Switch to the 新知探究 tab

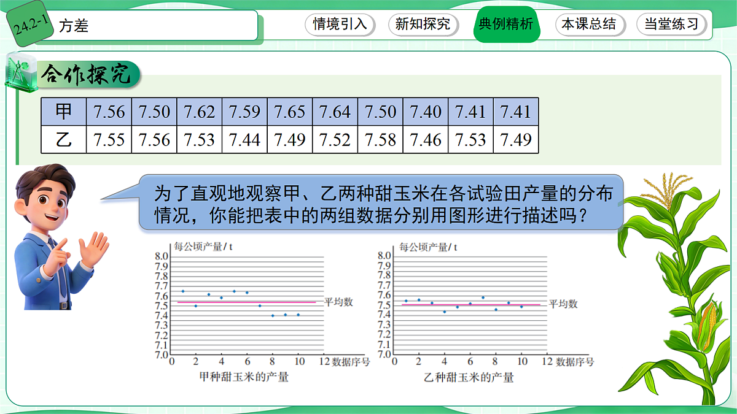point(423,25)
